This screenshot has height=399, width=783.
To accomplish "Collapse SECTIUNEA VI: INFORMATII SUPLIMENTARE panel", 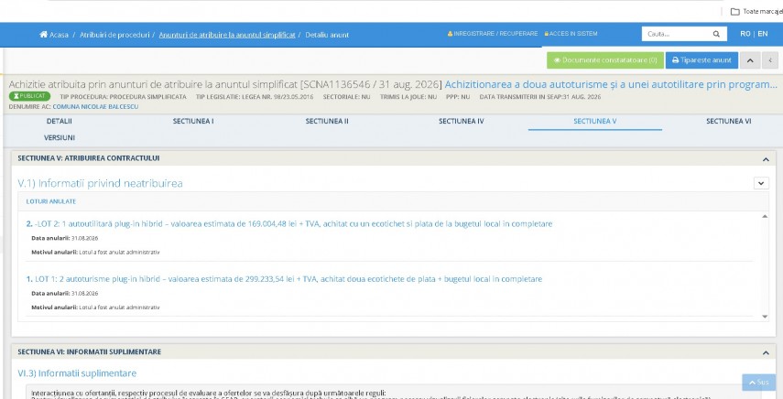I will pos(766,352).
